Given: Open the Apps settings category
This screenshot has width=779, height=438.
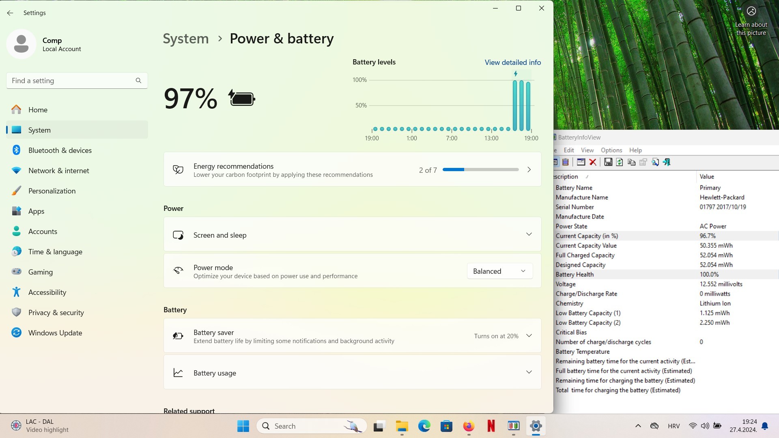Looking at the screenshot, I should pos(77,211).
